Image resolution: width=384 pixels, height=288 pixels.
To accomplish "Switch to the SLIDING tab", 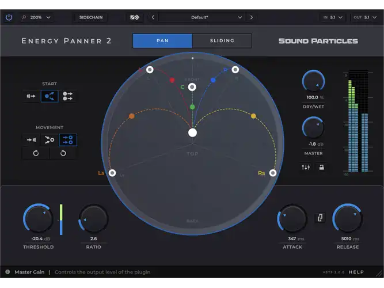I will 222,41.
